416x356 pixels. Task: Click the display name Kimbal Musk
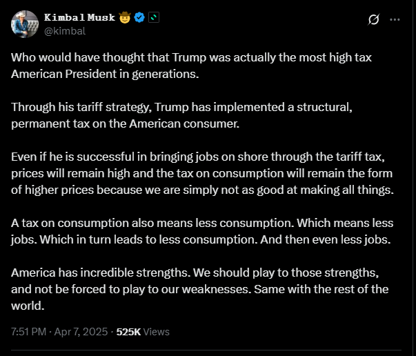click(79, 17)
